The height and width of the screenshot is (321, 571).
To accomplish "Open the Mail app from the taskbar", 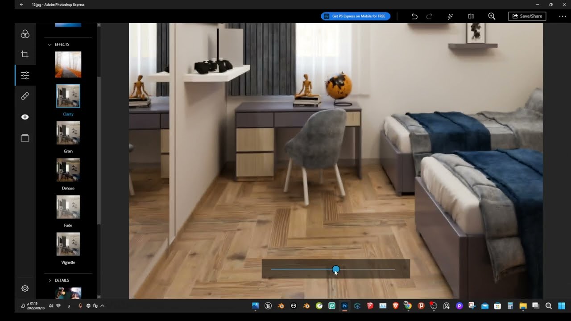I will pyautogui.click(x=485, y=306).
